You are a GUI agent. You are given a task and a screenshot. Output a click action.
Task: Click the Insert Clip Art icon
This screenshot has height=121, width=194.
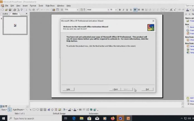pyautogui.click(x=56, y=110)
